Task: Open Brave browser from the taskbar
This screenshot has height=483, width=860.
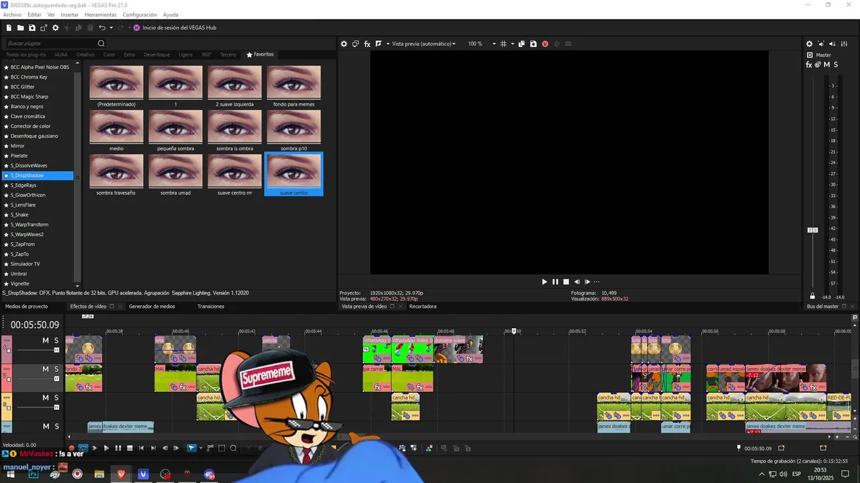Action: (121, 474)
